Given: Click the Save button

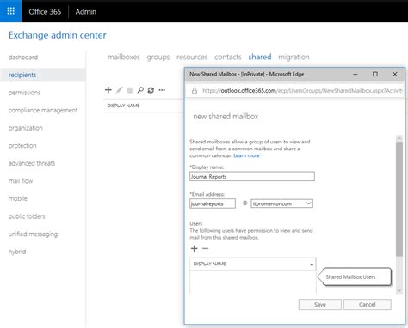Looking at the screenshot, I should pos(320,305).
